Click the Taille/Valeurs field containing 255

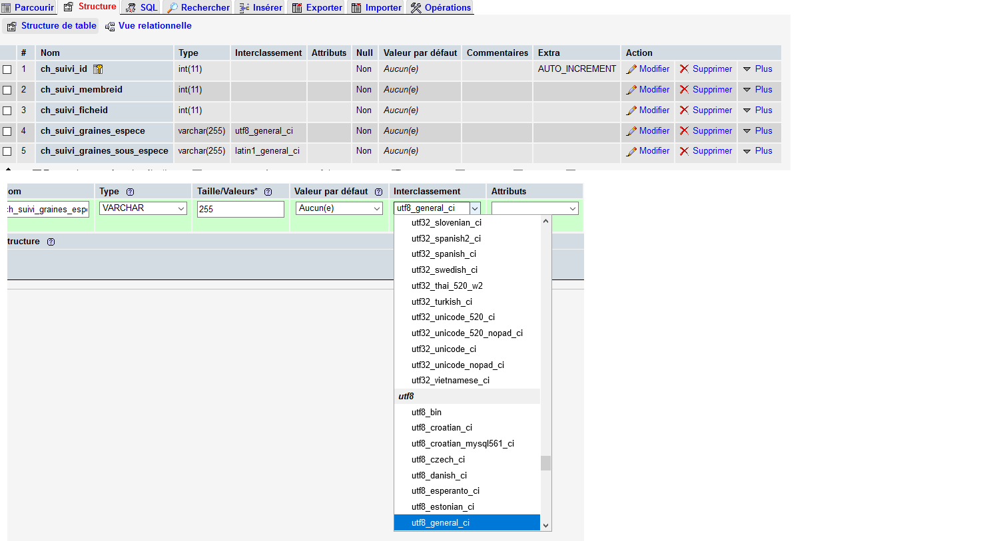240,209
